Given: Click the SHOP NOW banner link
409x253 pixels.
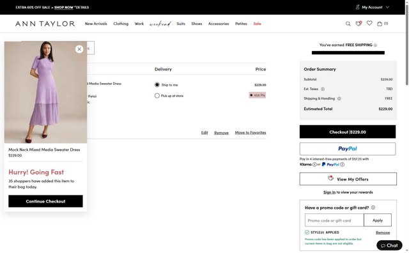Looking at the screenshot, I should pyautogui.click(x=64, y=7).
